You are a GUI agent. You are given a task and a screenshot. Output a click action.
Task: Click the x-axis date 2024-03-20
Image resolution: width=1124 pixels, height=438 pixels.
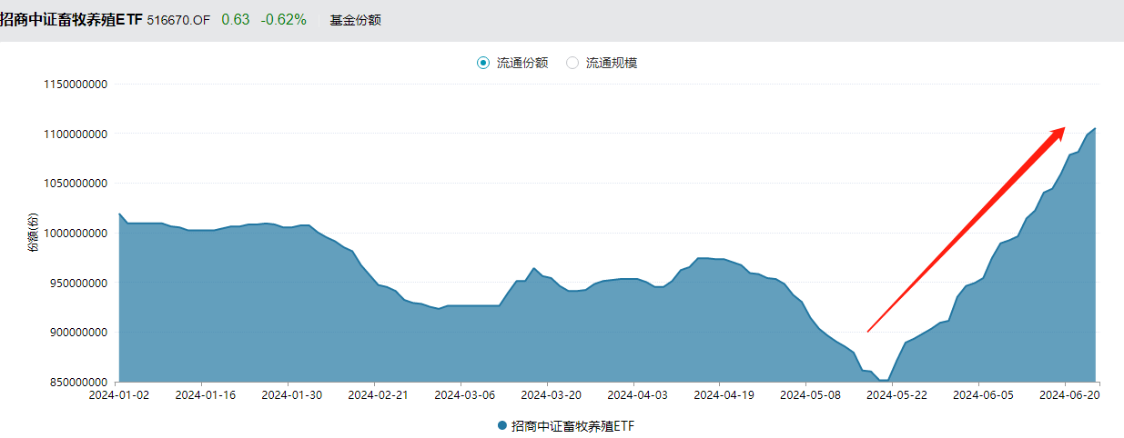pos(550,395)
